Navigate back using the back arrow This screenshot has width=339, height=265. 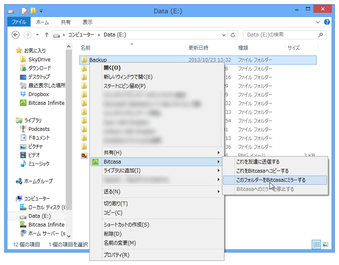click(15, 35)
